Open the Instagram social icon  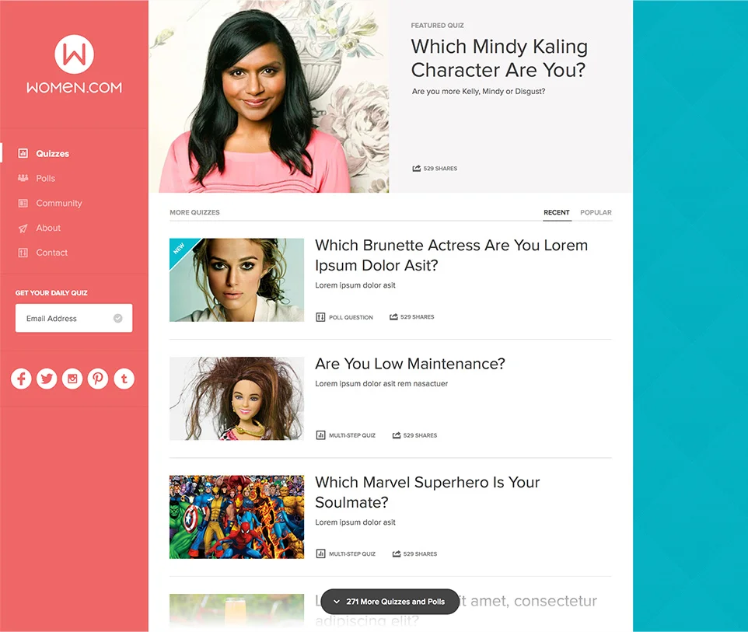pos(72,379)
